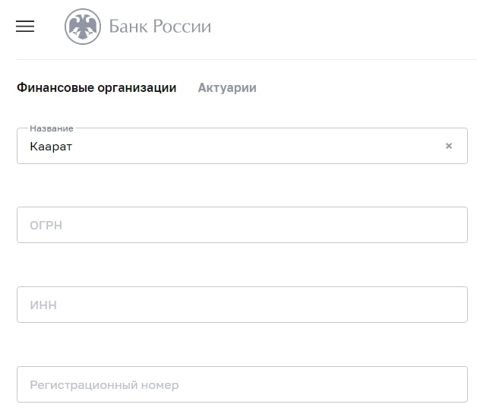Image resolution: width=477 pixels, height=414 pixels.
Task: Go to homepage via the round eagle logo
Action: click(x=83, y=27)
